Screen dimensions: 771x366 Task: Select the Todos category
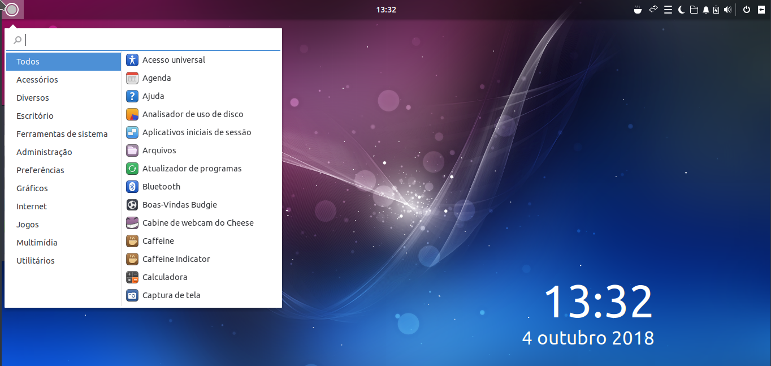[64, 62]
